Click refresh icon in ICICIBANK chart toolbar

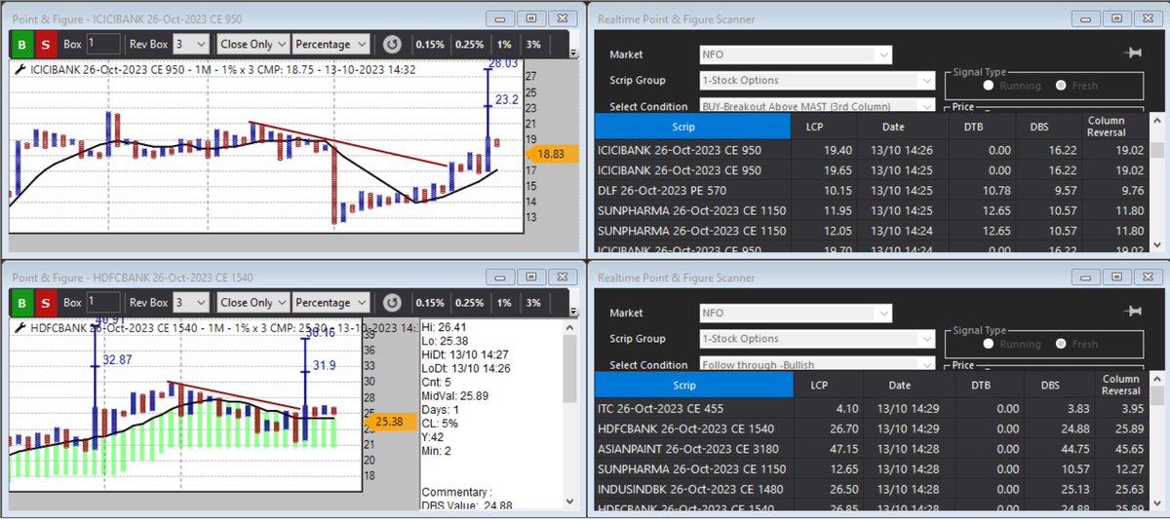391,44
